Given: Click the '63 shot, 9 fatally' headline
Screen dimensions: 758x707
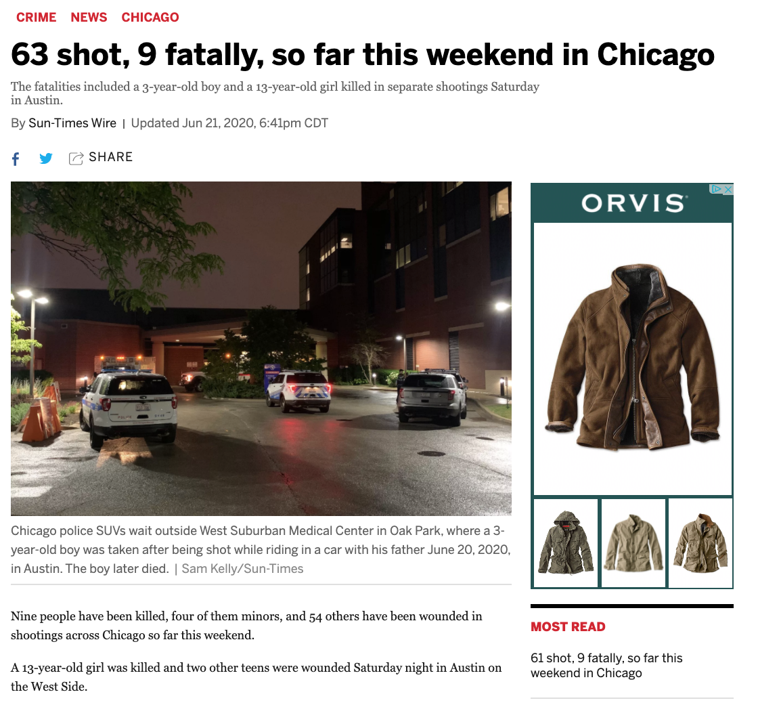Looking at the screenshot, I should (363, 54).
